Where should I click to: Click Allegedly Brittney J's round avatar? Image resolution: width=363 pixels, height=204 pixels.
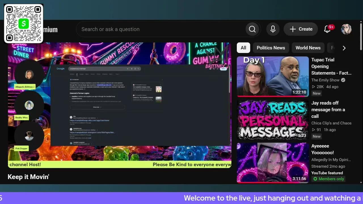click(29, 75)
